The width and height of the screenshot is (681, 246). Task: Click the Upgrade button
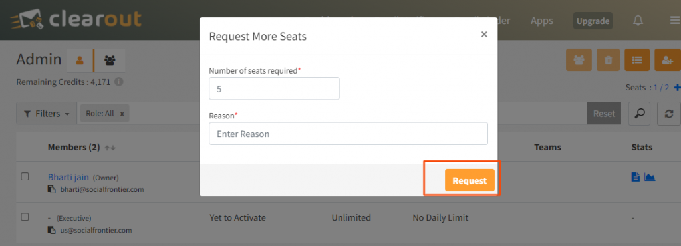pyautogui.click(x=593, y=21)
